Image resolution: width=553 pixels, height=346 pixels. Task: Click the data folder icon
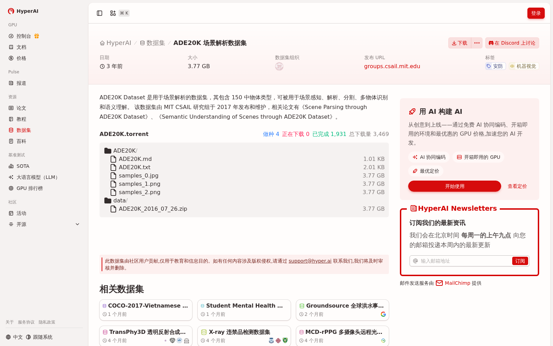[108, 201]
